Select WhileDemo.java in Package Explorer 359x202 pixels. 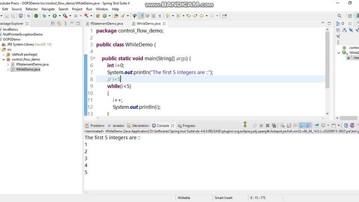(28, 70)
